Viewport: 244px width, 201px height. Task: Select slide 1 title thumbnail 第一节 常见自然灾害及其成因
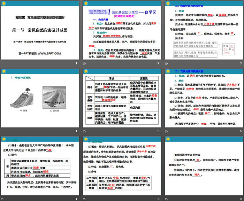pos(40,30)
